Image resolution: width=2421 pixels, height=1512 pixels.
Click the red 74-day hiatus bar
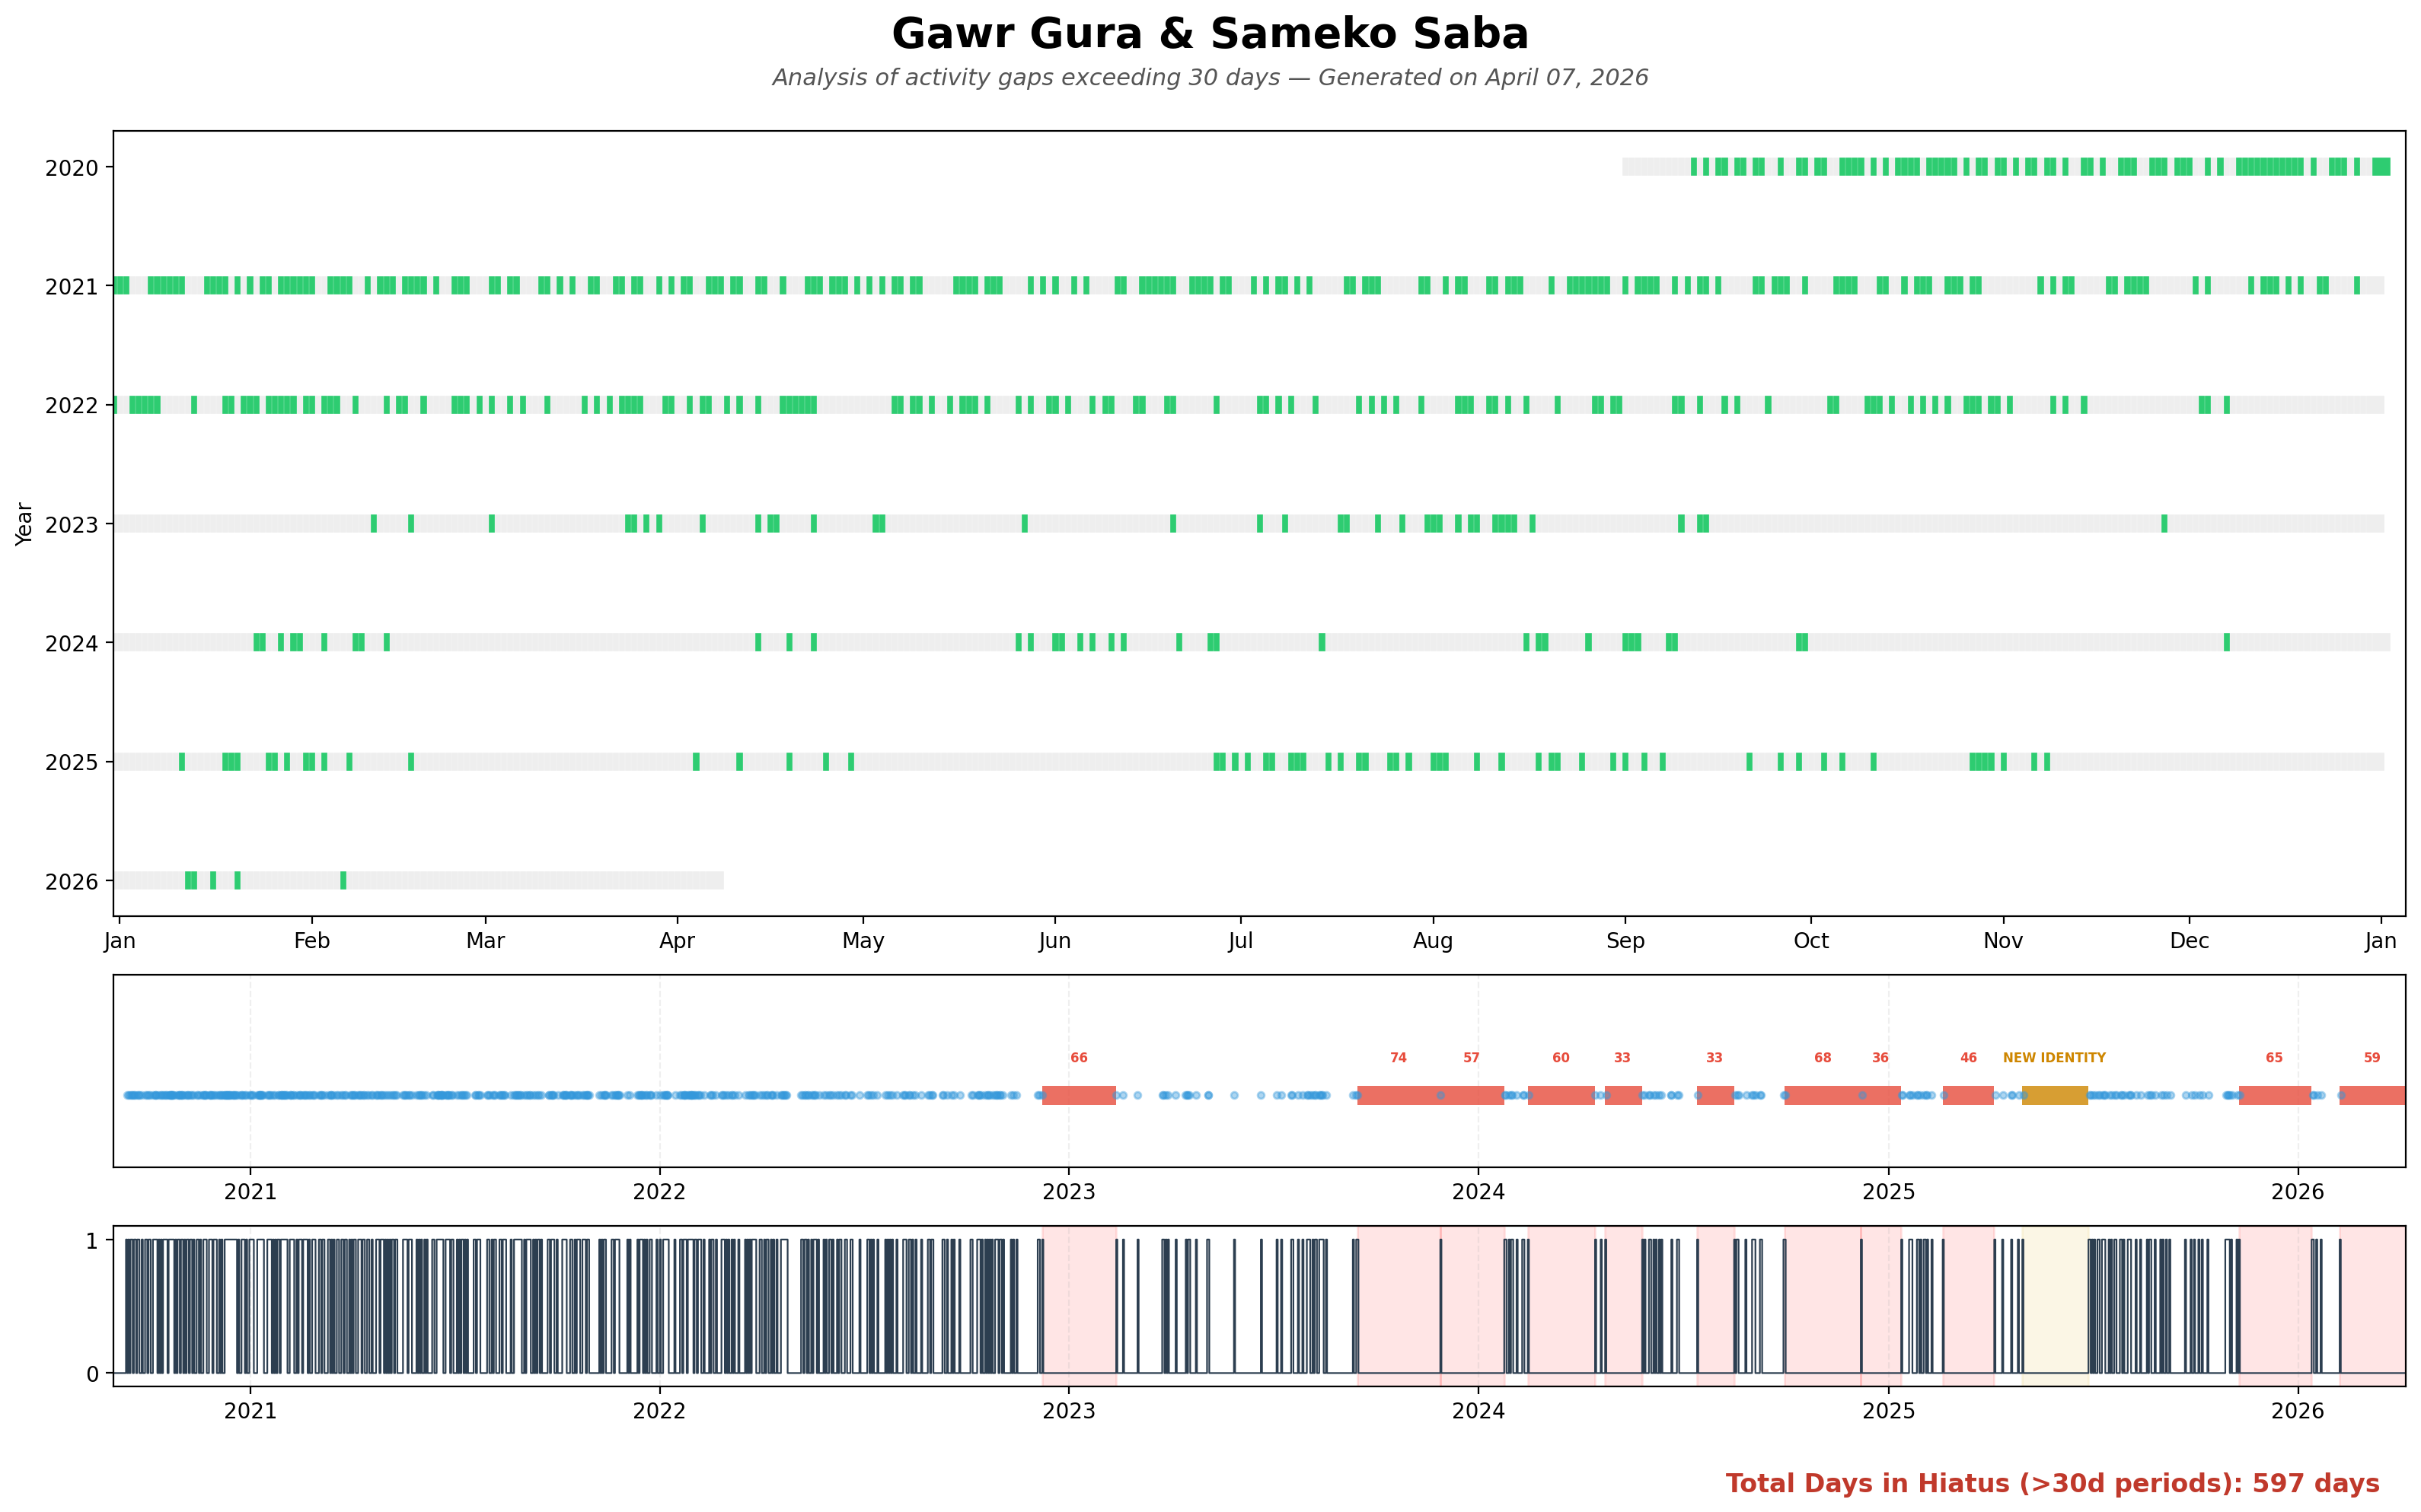[1398, 1095]
